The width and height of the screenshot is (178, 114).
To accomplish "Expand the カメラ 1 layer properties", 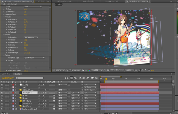I will point(11,87).
